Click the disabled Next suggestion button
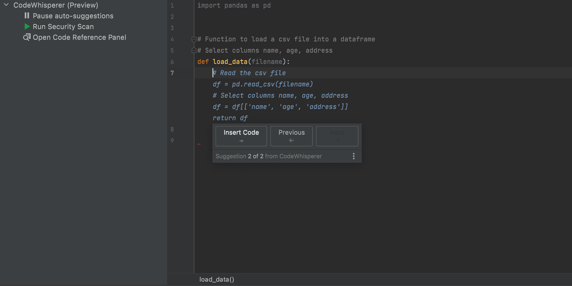Viewport: 572px width, 286px height. (x=337, y=136)
